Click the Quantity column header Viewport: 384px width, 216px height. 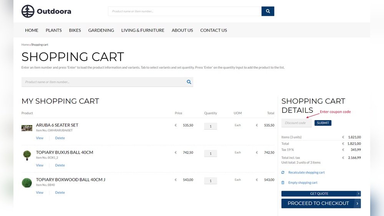pyautogui.click(x=210, y=113)
